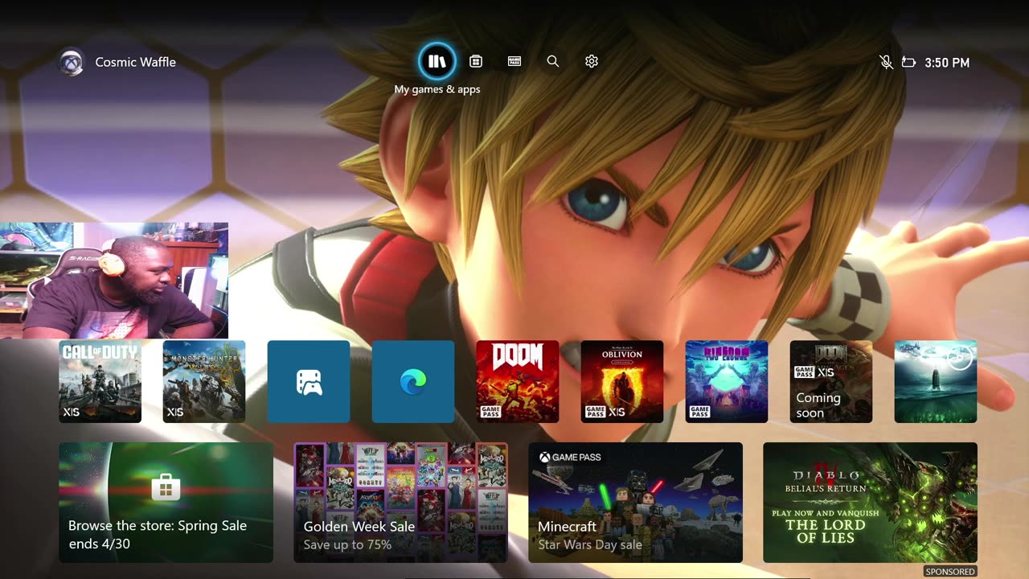Open Minecraft Star Wars Day sale card
The image size is (1029, 579).
click(636, 503)
